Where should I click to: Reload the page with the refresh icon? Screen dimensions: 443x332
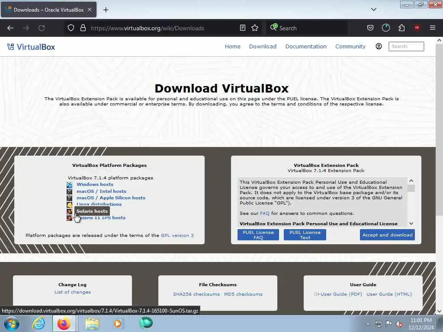(42, 28)
